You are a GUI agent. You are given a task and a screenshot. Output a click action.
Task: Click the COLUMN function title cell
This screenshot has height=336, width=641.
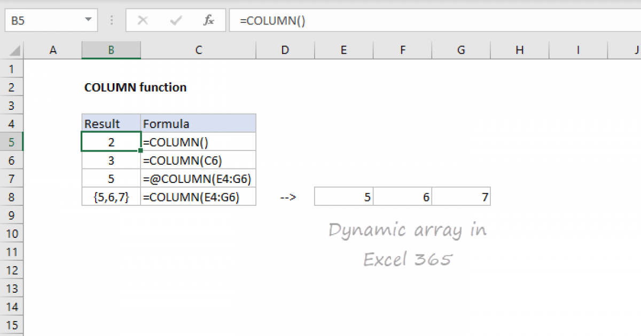click(135, 87)
